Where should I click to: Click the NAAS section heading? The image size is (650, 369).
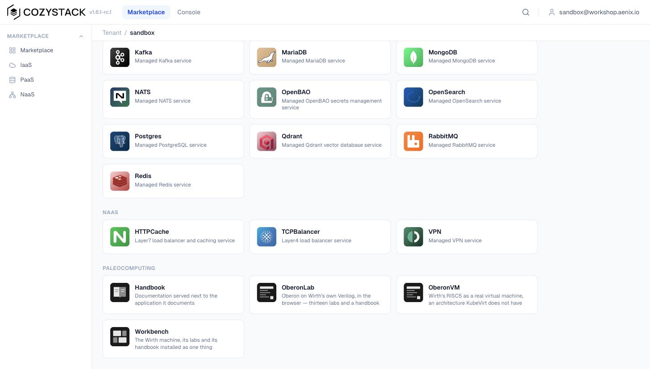tap(110, 212)
